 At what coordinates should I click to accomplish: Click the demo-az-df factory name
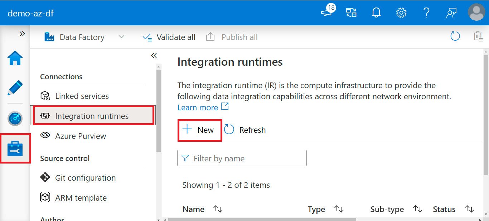[31, 13]
